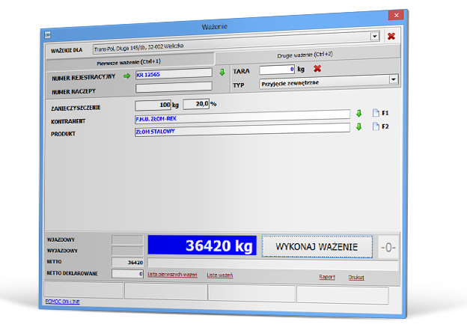
Task: Click green down arrow next to registration field
Action: [222, 73]
